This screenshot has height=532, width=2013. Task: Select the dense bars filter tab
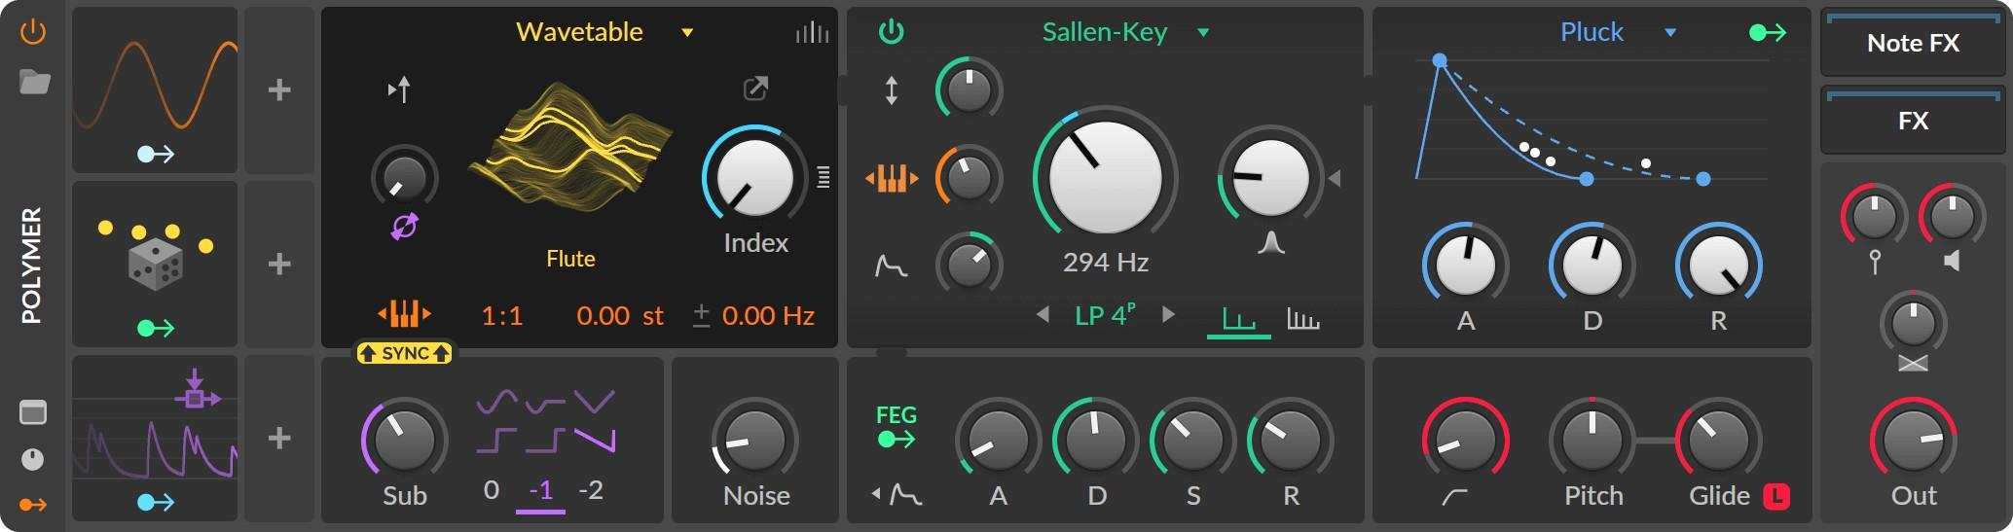(x=1303, y=318)
